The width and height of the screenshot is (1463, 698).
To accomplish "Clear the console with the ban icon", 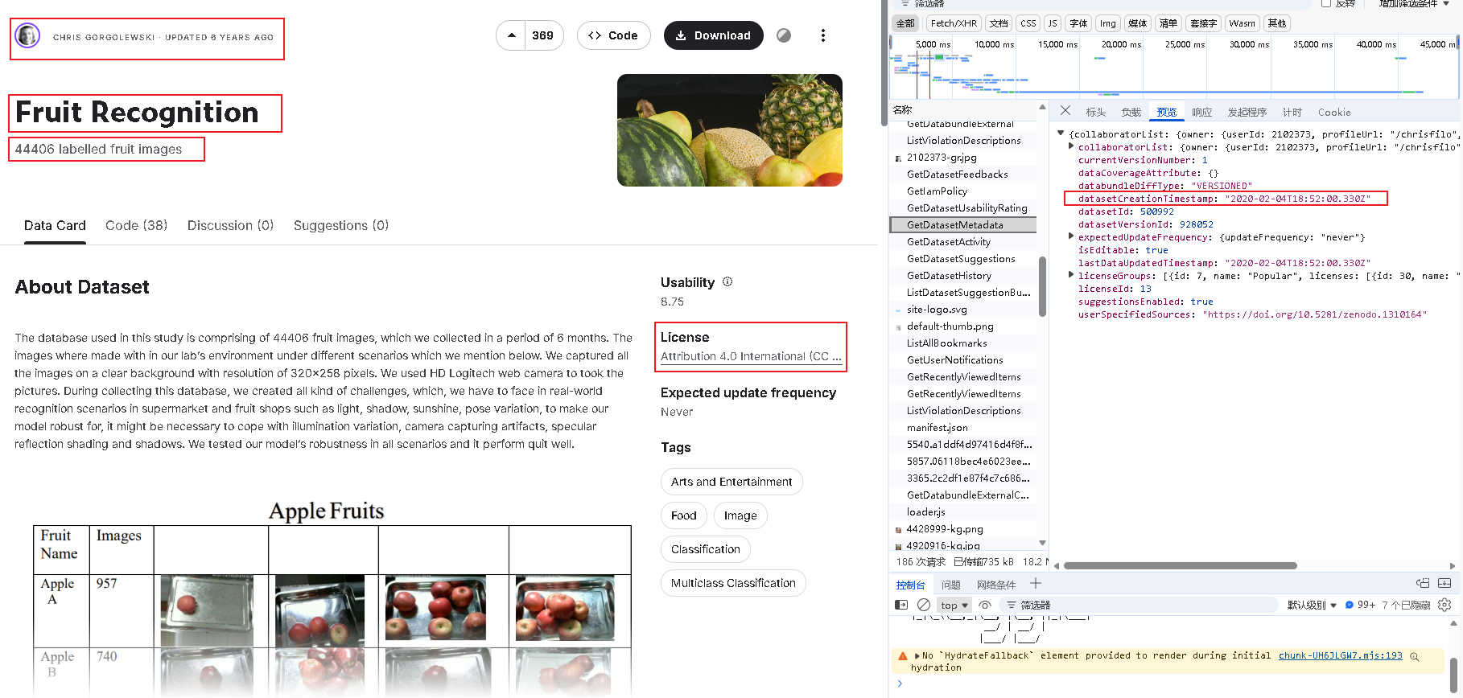I will 924,605.
